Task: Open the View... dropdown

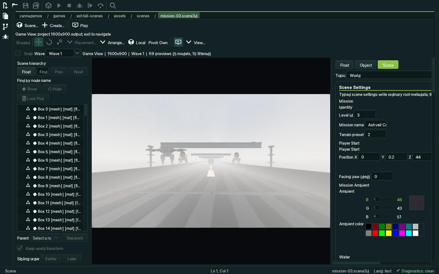Action: (x=196, y=42)
